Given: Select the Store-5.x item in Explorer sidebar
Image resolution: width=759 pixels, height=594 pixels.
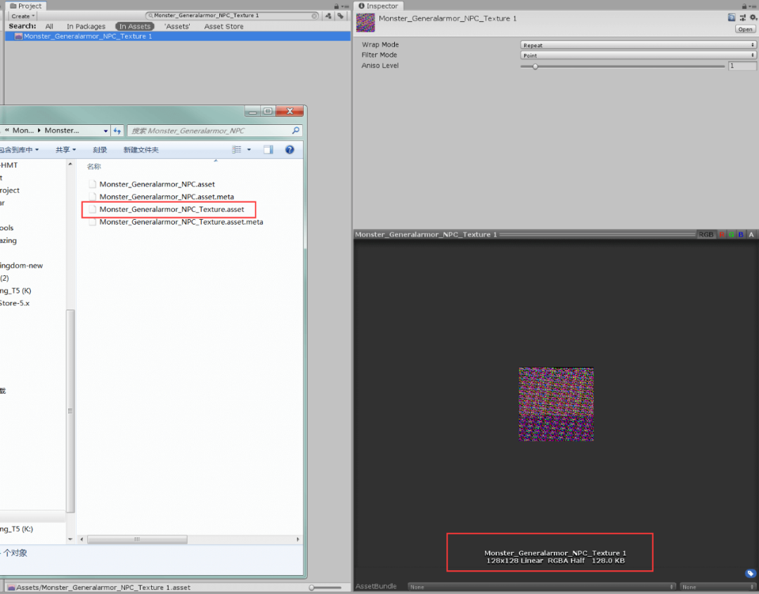Looking at the screenshot, I should pyautogui.click(x=15, y=303).
